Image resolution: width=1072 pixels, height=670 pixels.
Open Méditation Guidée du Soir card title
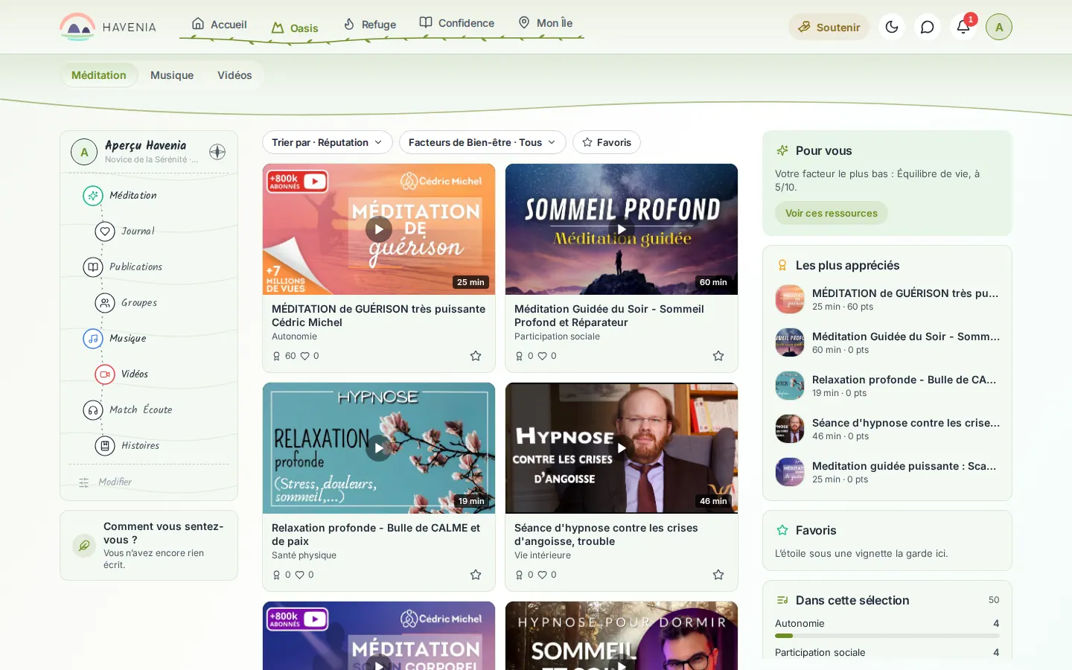click(609, 316)
